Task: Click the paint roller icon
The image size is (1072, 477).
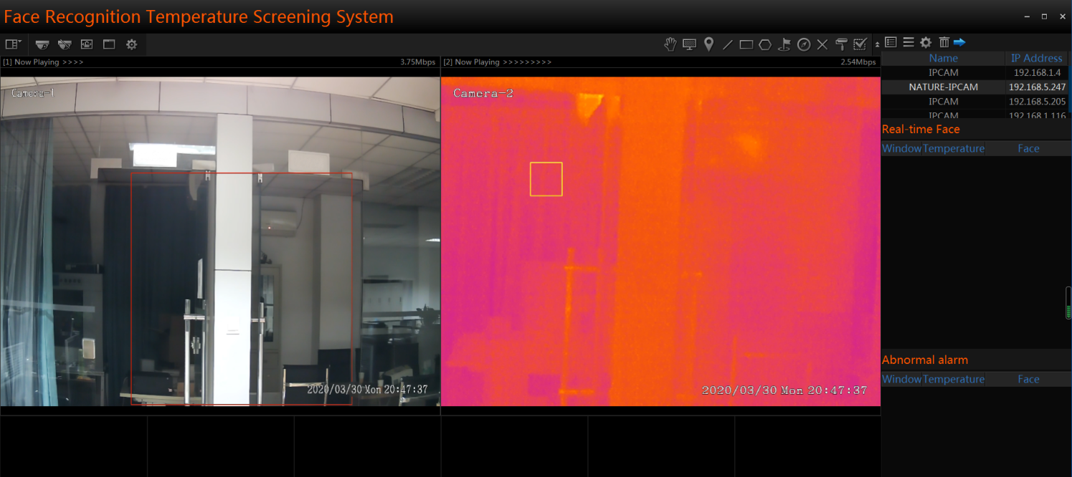Action: (842, 44)
